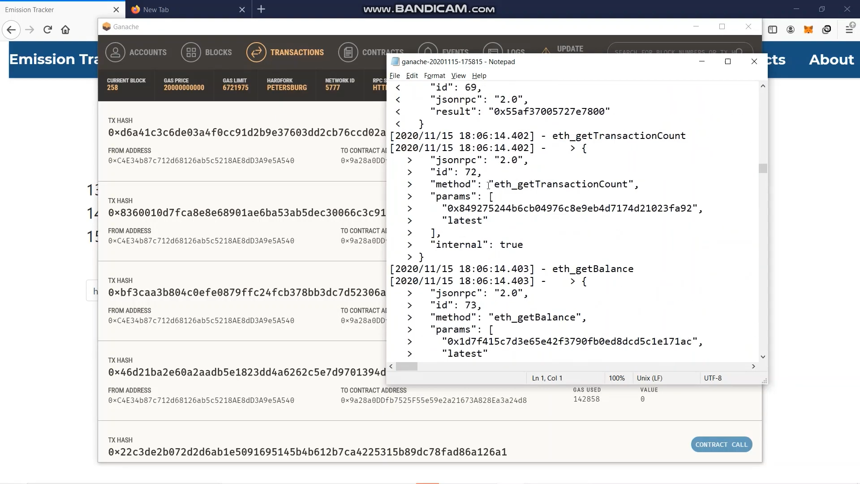Click the About navigation link
860x484 pixels.
[x=831, y=60]
